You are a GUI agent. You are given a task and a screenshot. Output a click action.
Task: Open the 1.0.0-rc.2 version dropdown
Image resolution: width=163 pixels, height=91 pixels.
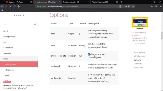(x=19, y=15)
